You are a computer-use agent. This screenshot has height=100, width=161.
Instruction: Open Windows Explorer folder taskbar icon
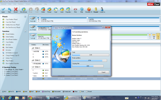[17, 98]
